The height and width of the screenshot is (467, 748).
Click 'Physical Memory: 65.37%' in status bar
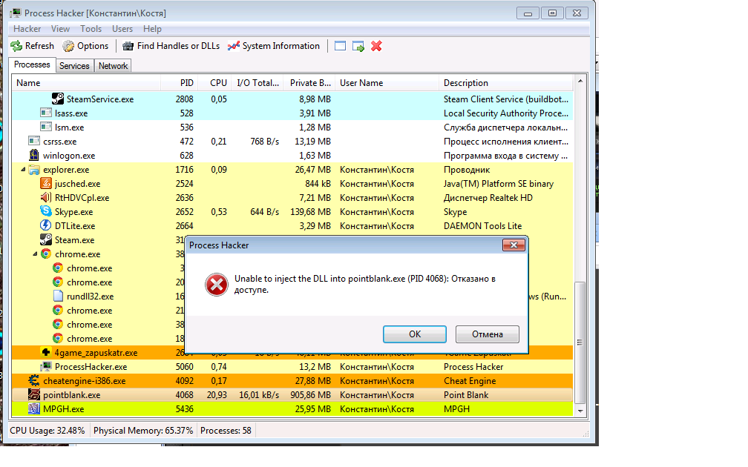coord(143,430)
